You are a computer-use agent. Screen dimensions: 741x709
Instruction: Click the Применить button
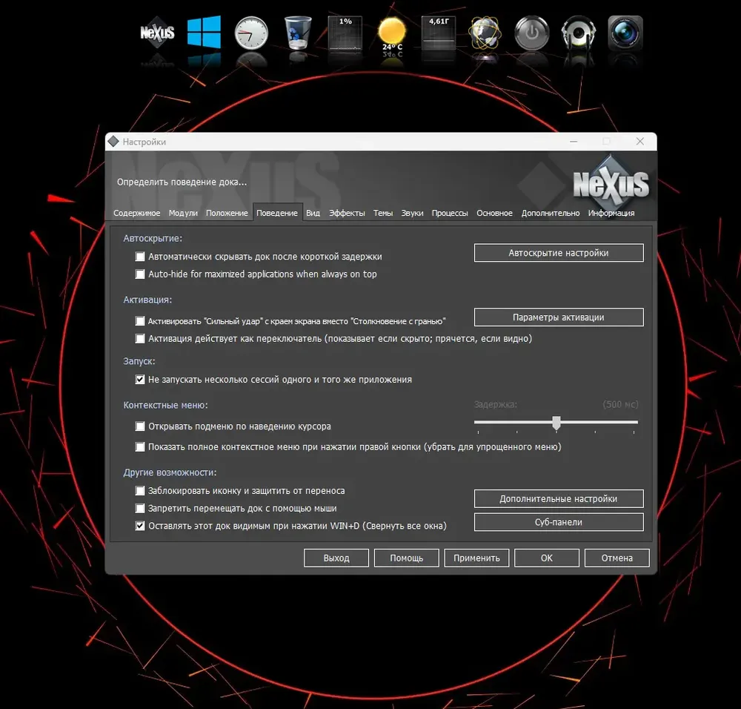point(476,558)
